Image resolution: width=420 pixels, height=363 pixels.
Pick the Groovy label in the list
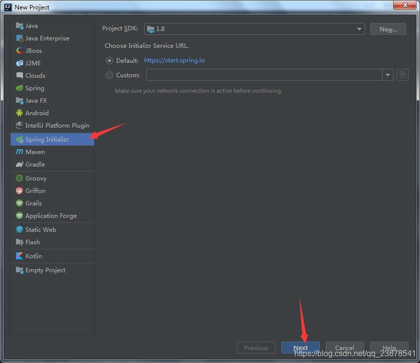tap(36, 179)
